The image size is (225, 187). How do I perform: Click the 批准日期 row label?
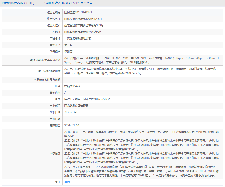[55, 112]
